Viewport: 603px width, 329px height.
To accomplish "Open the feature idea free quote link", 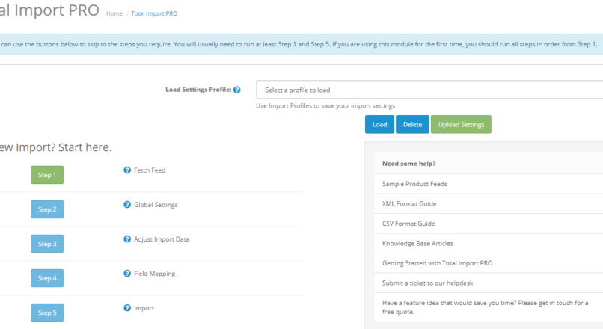I will (486, 307).
